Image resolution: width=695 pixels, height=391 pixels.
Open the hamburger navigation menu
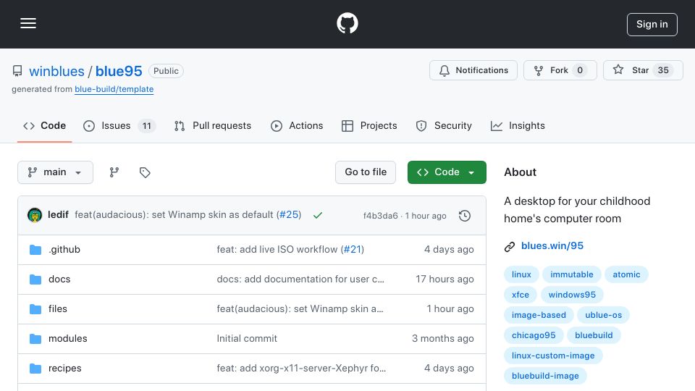[x=28, y=23]
